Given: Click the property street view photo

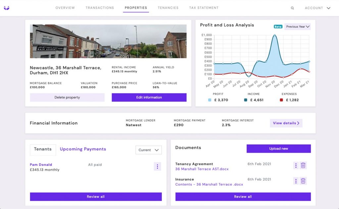Looking at the screenshot, I should [108, 41].
